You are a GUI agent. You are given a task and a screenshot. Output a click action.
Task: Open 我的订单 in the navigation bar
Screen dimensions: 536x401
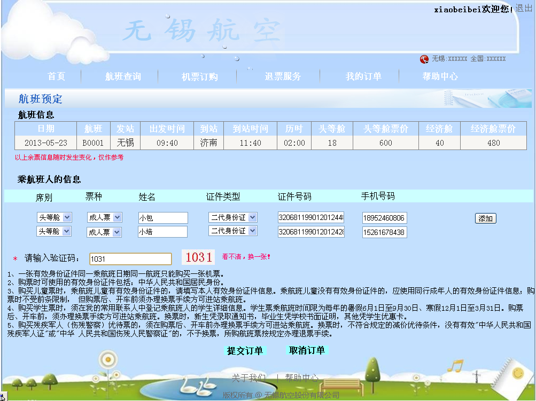pos(363,76)
